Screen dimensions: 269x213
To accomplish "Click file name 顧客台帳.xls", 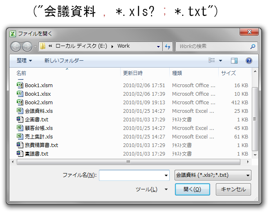I will pyautogui.click(x=39, y=128).
